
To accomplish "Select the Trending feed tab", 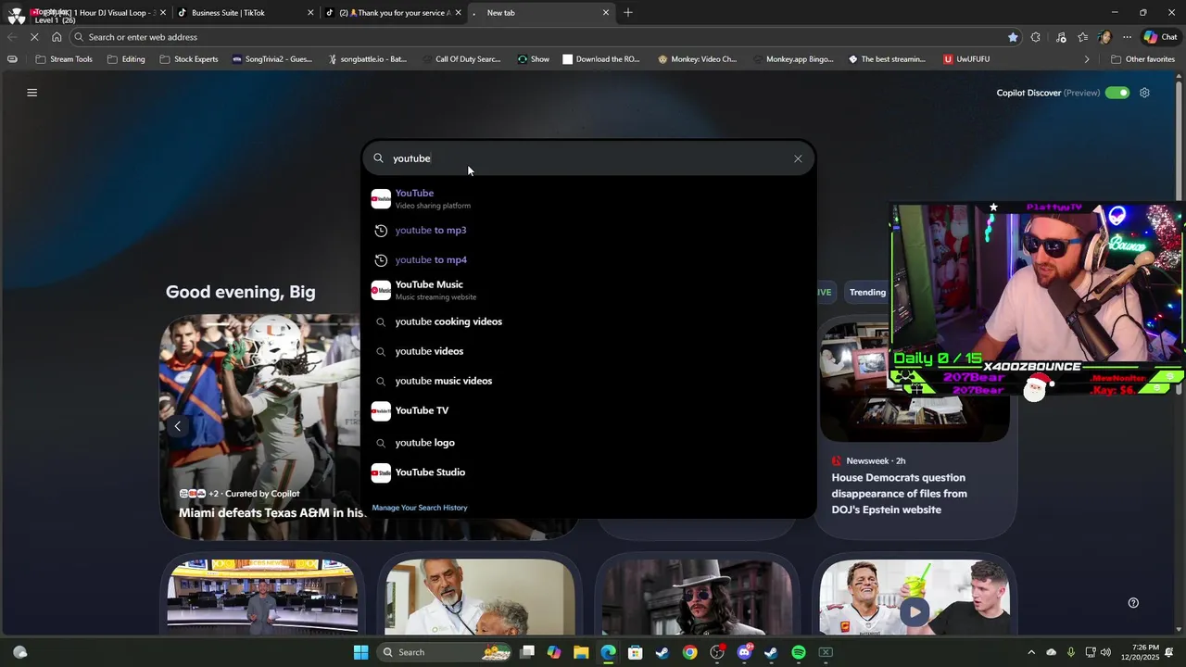I will coord(867,292).
